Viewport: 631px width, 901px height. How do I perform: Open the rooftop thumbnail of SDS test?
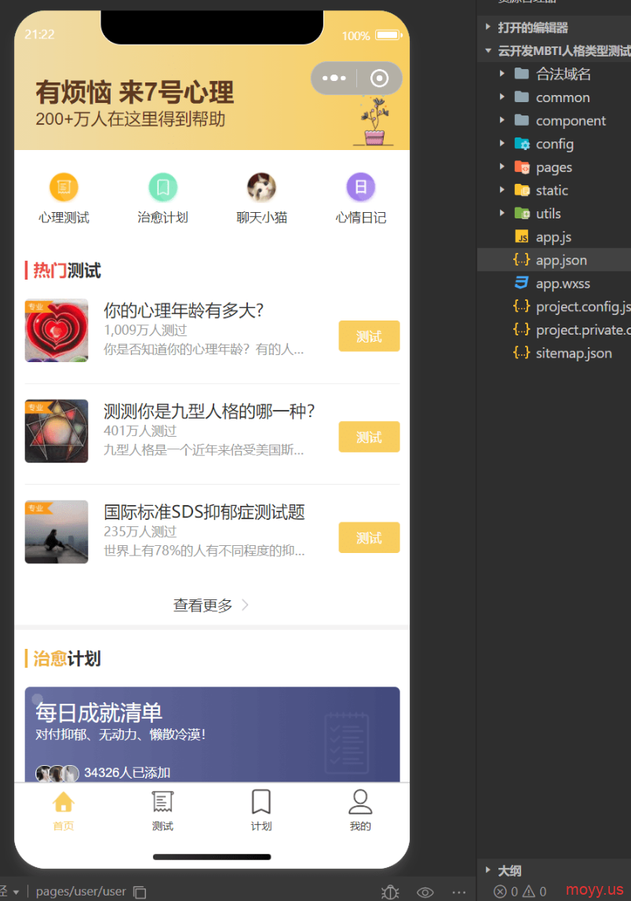point(57,532)
